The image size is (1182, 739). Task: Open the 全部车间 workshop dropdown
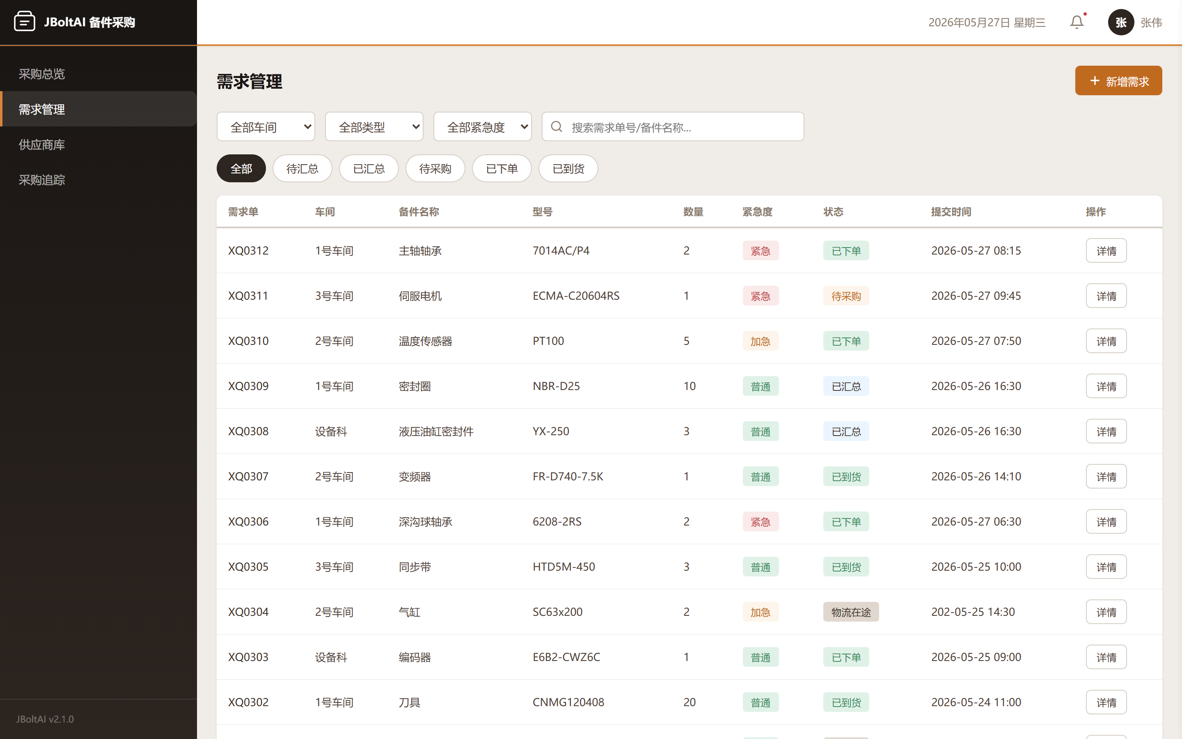266,127
